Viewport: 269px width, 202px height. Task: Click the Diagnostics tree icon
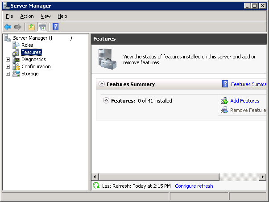pos(16,59)
